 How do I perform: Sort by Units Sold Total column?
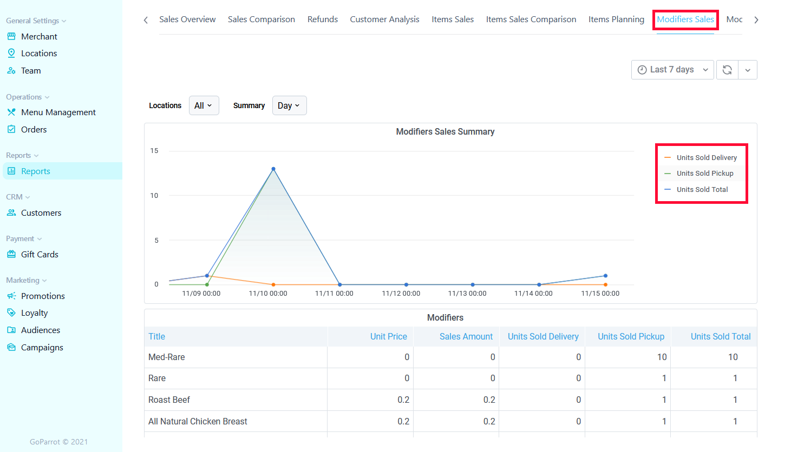(x=721, y=336)
